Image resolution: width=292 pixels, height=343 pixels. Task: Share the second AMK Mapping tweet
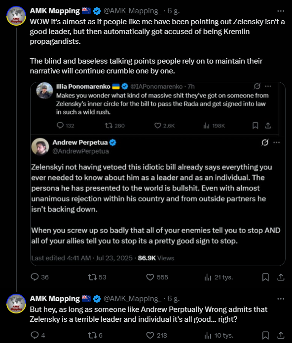(x=281, y=335)
